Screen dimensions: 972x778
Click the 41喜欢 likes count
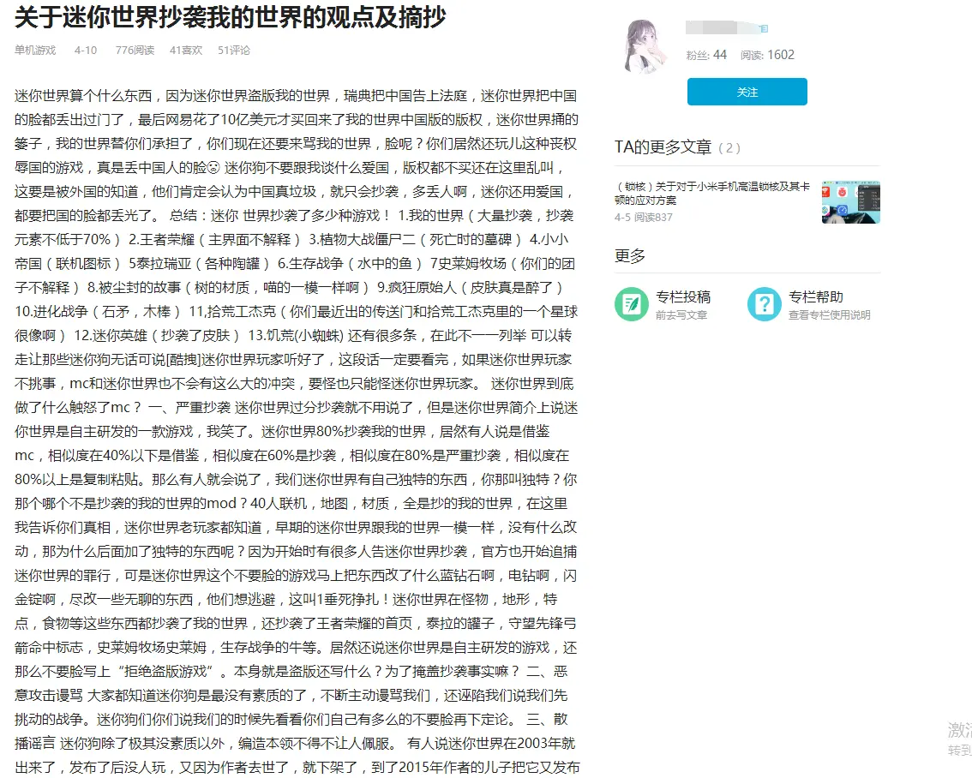(x=186, y=51)
